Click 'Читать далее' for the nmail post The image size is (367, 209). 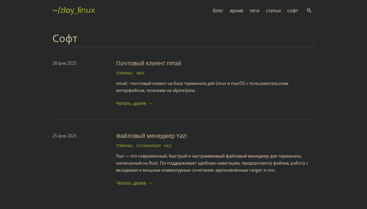pyautogui.click(x=134, y=103)
